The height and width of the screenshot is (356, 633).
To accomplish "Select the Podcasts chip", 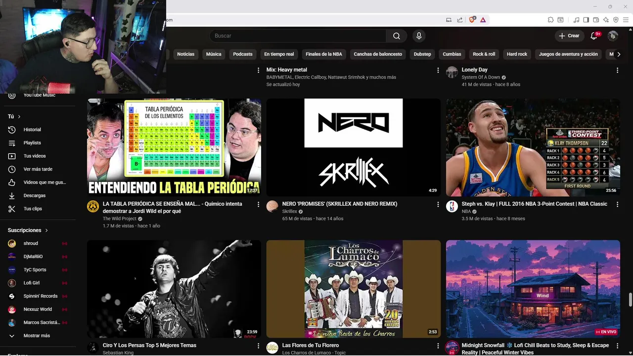I will (x=243, y=54).
